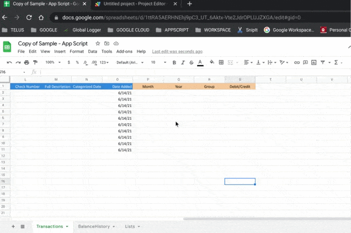Open the fill color picker

coord(212,62)
